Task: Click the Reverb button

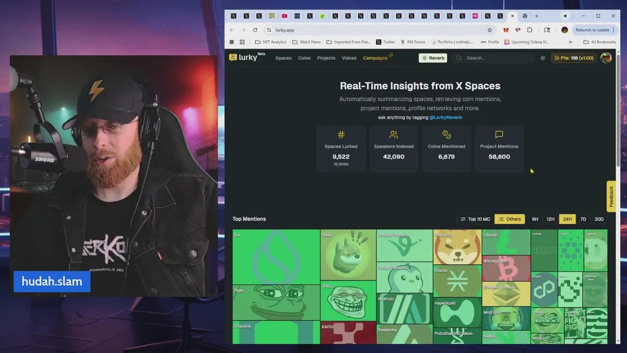Action: coord(433,58)
